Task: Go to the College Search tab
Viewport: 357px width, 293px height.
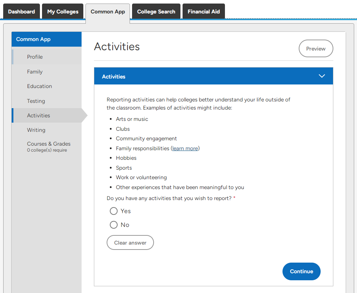Action: [156, 11]
